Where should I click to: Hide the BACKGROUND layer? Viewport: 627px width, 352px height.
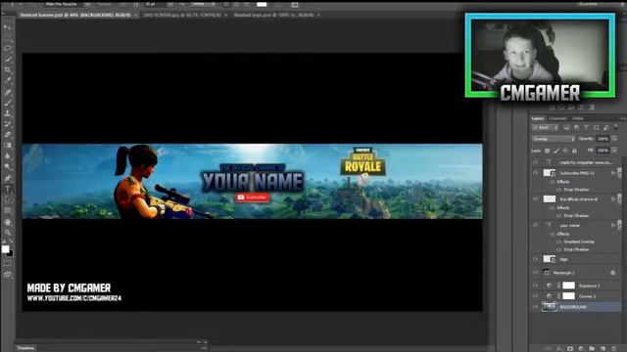[x=536, y=307]
